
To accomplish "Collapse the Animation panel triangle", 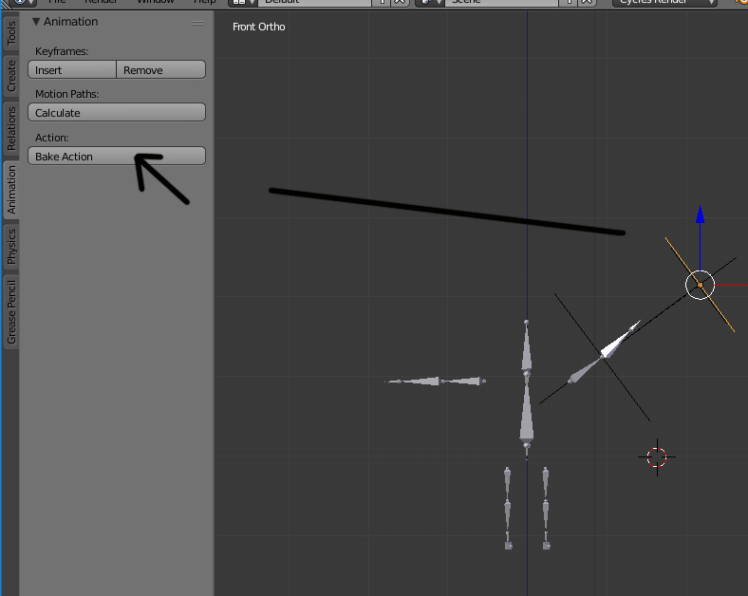I will click(x=36, y=22).
